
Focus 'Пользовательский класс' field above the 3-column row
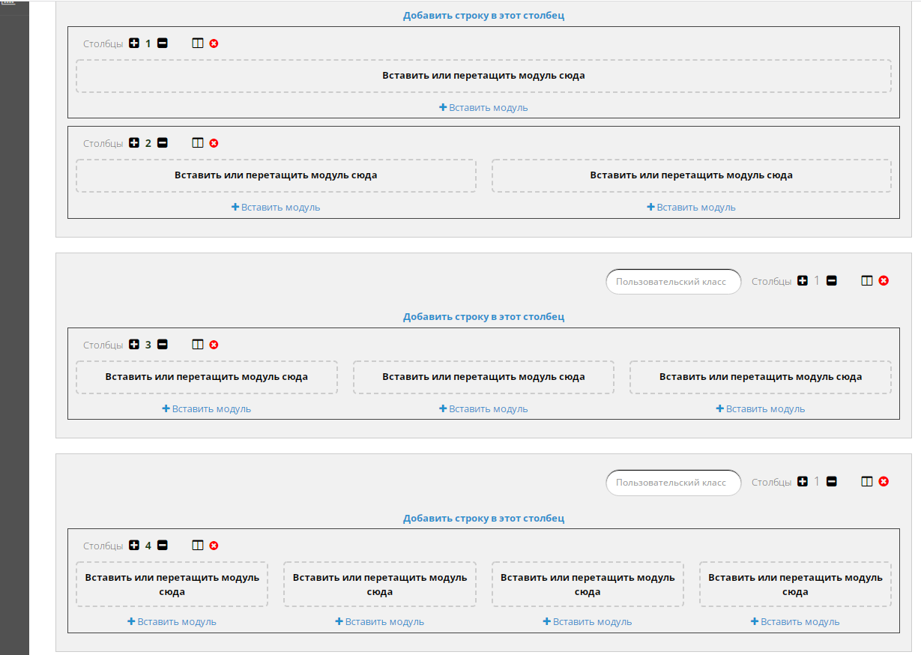pyautogui.click(x=672, y=282)
